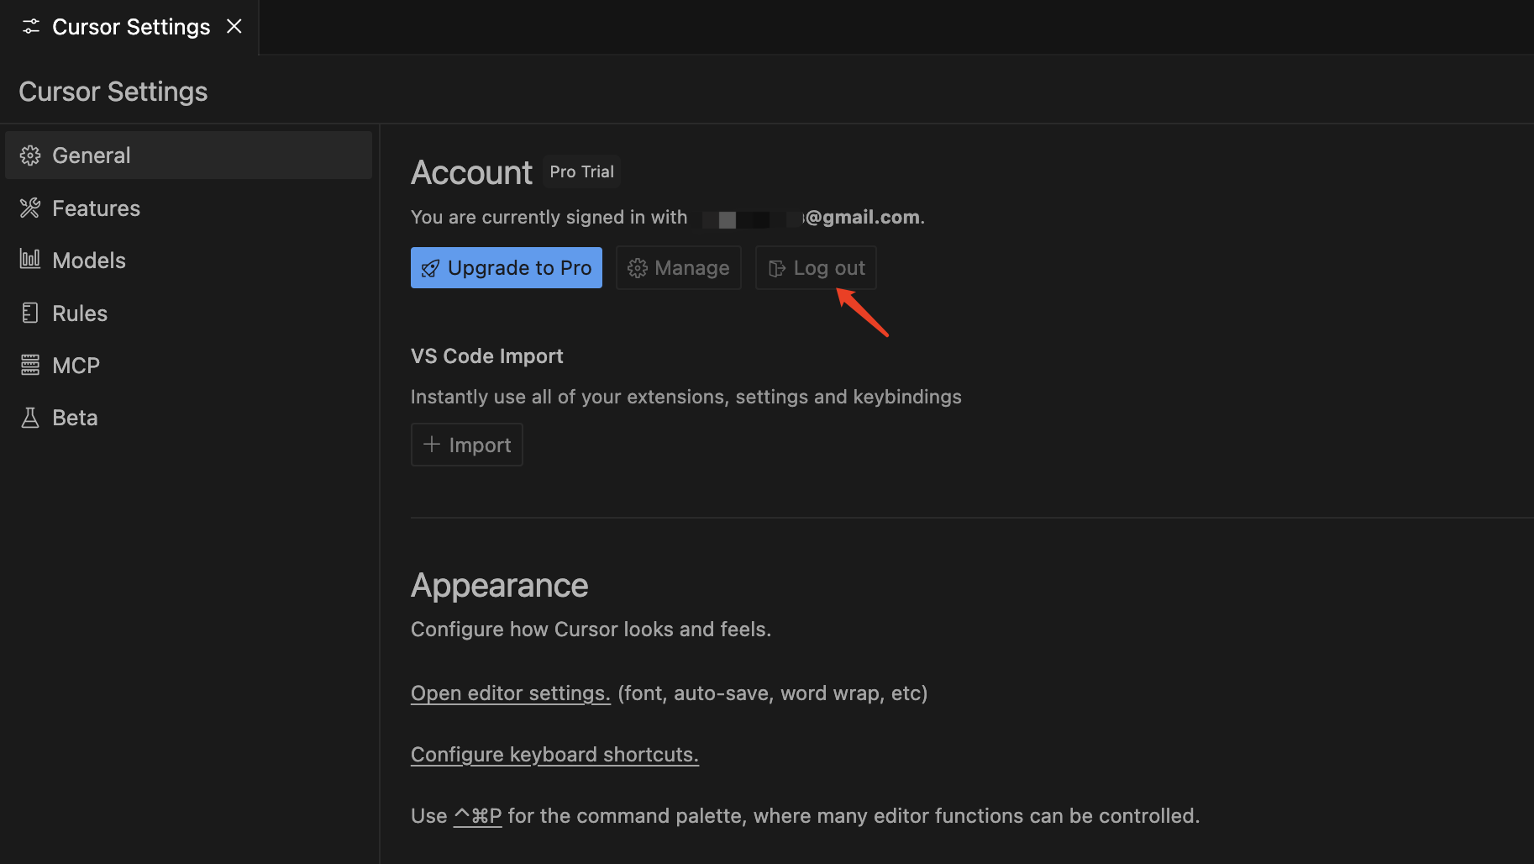Click the gear icon on Manage button

[x=638, y=268]
